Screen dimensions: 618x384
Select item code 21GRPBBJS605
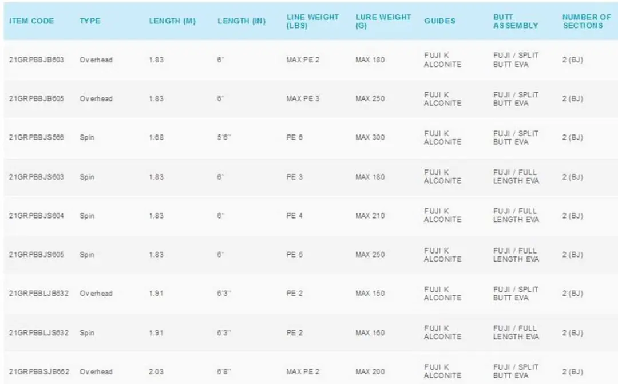[36, 255]
